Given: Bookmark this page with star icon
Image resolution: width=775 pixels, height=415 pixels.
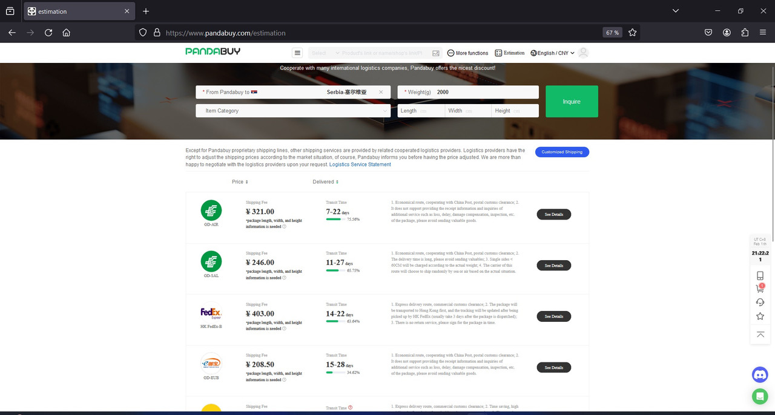Looking at the screenshot, I should 632,33.
